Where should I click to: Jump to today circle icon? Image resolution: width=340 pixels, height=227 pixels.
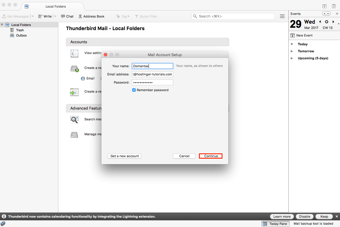click(327, 22)
